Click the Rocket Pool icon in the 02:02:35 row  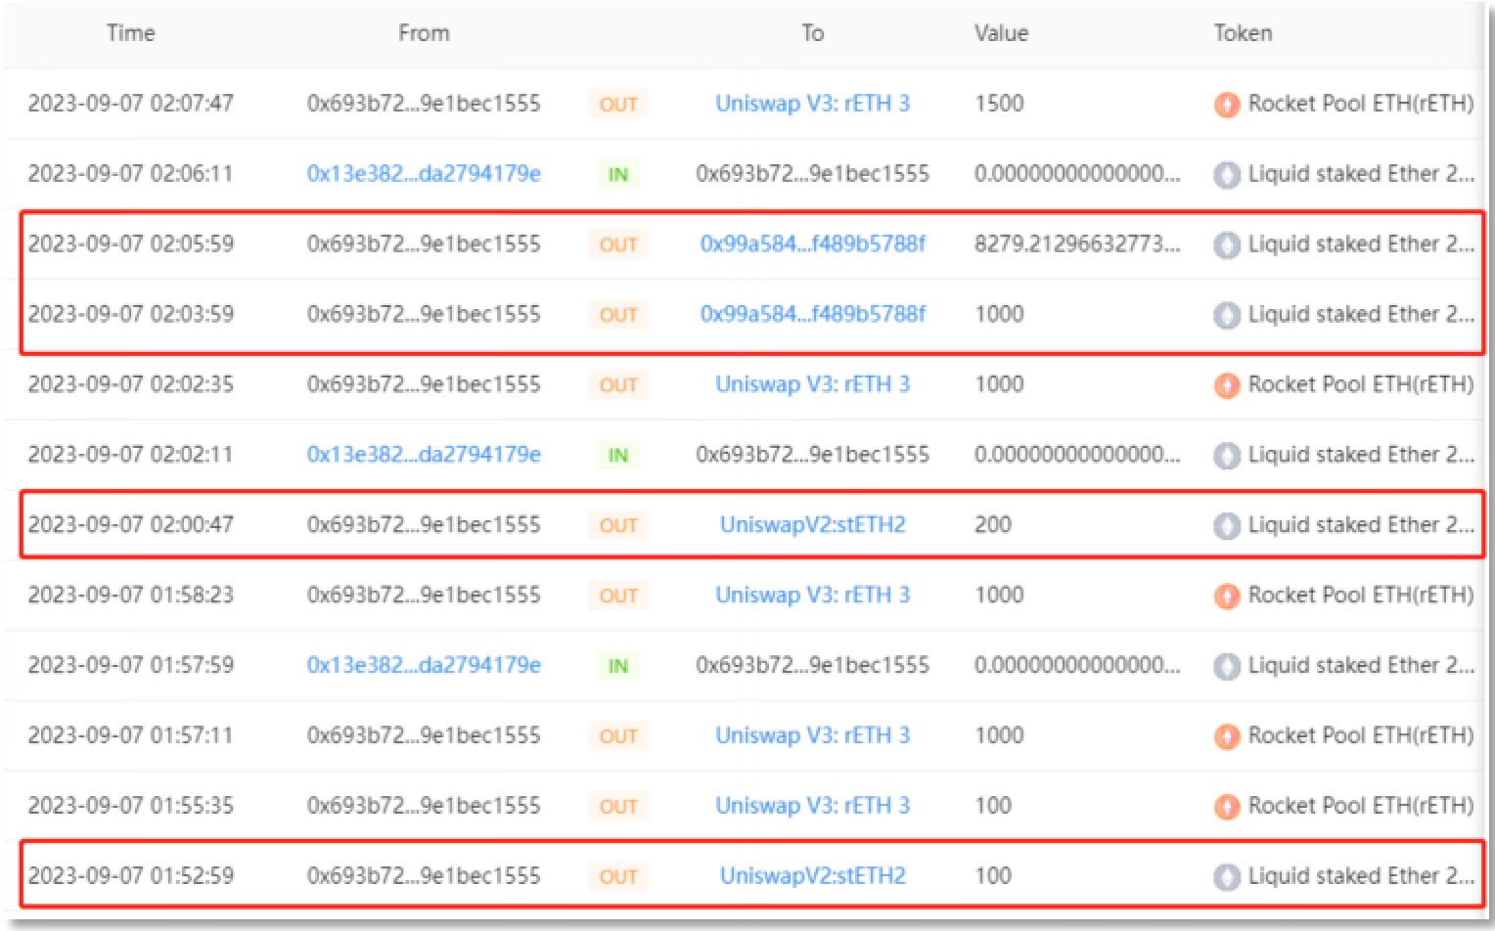(x=1227, y=385)
